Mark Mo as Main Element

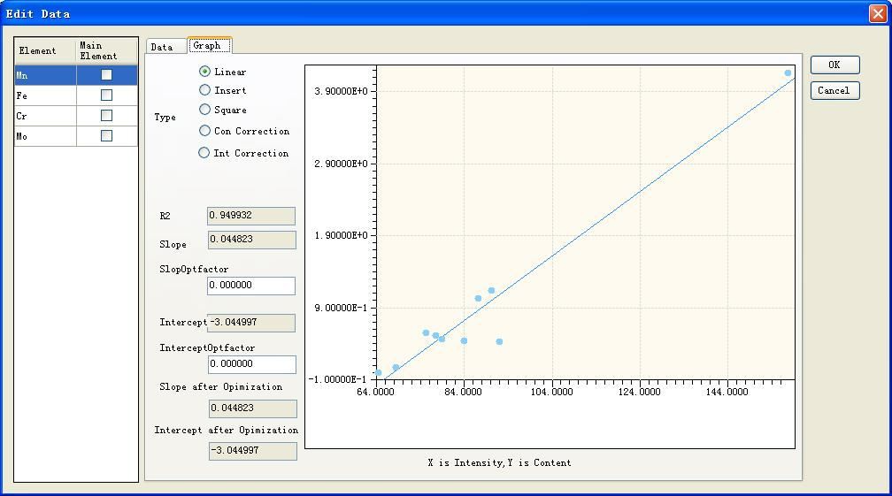(106, 136)
